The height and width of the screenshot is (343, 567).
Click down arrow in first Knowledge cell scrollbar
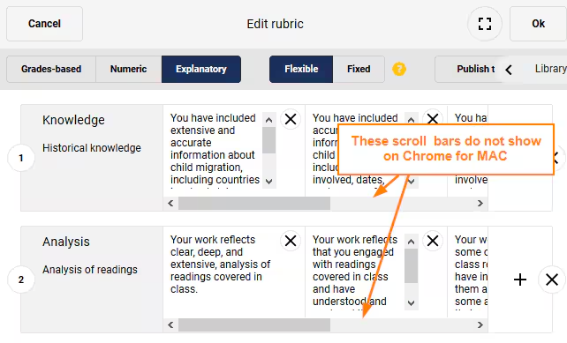tap(268, 182)
